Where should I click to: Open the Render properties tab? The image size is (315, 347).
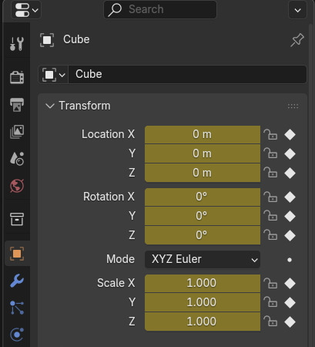point(17,77)
